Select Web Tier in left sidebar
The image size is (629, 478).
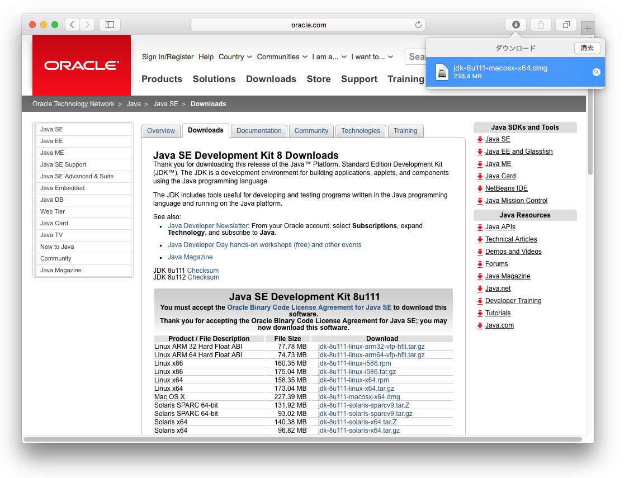tap(84, 212)
